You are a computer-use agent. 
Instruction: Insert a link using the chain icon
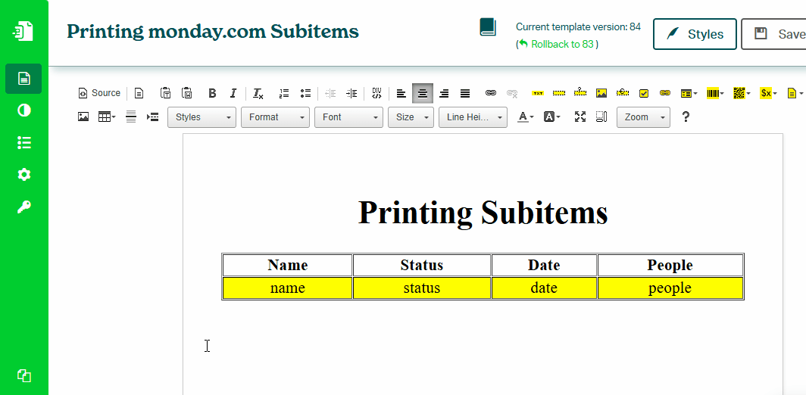[491, 93]
